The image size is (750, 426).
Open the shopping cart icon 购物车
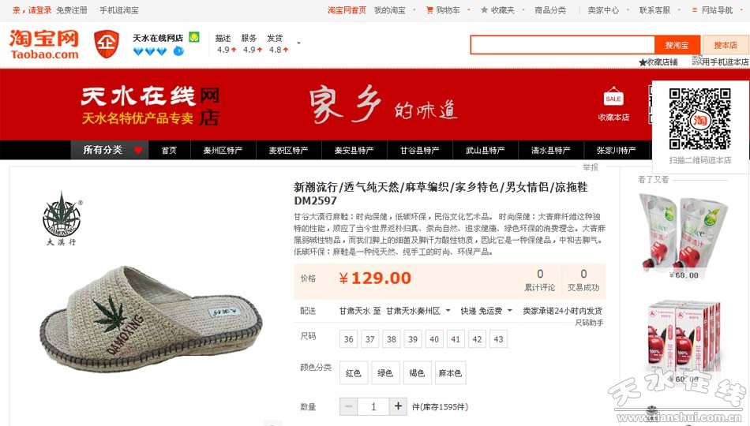click(x=429, y=10)
